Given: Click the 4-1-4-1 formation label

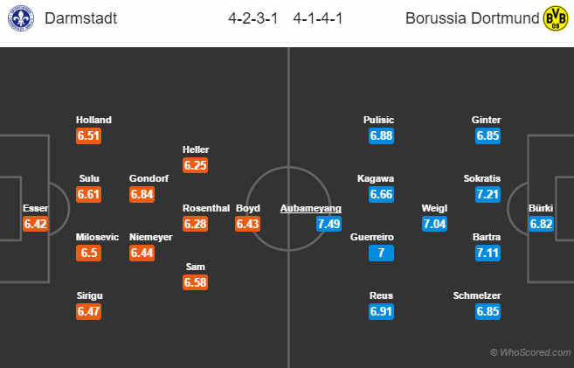Looking at the screenshot, I should [x=318, y=18].
